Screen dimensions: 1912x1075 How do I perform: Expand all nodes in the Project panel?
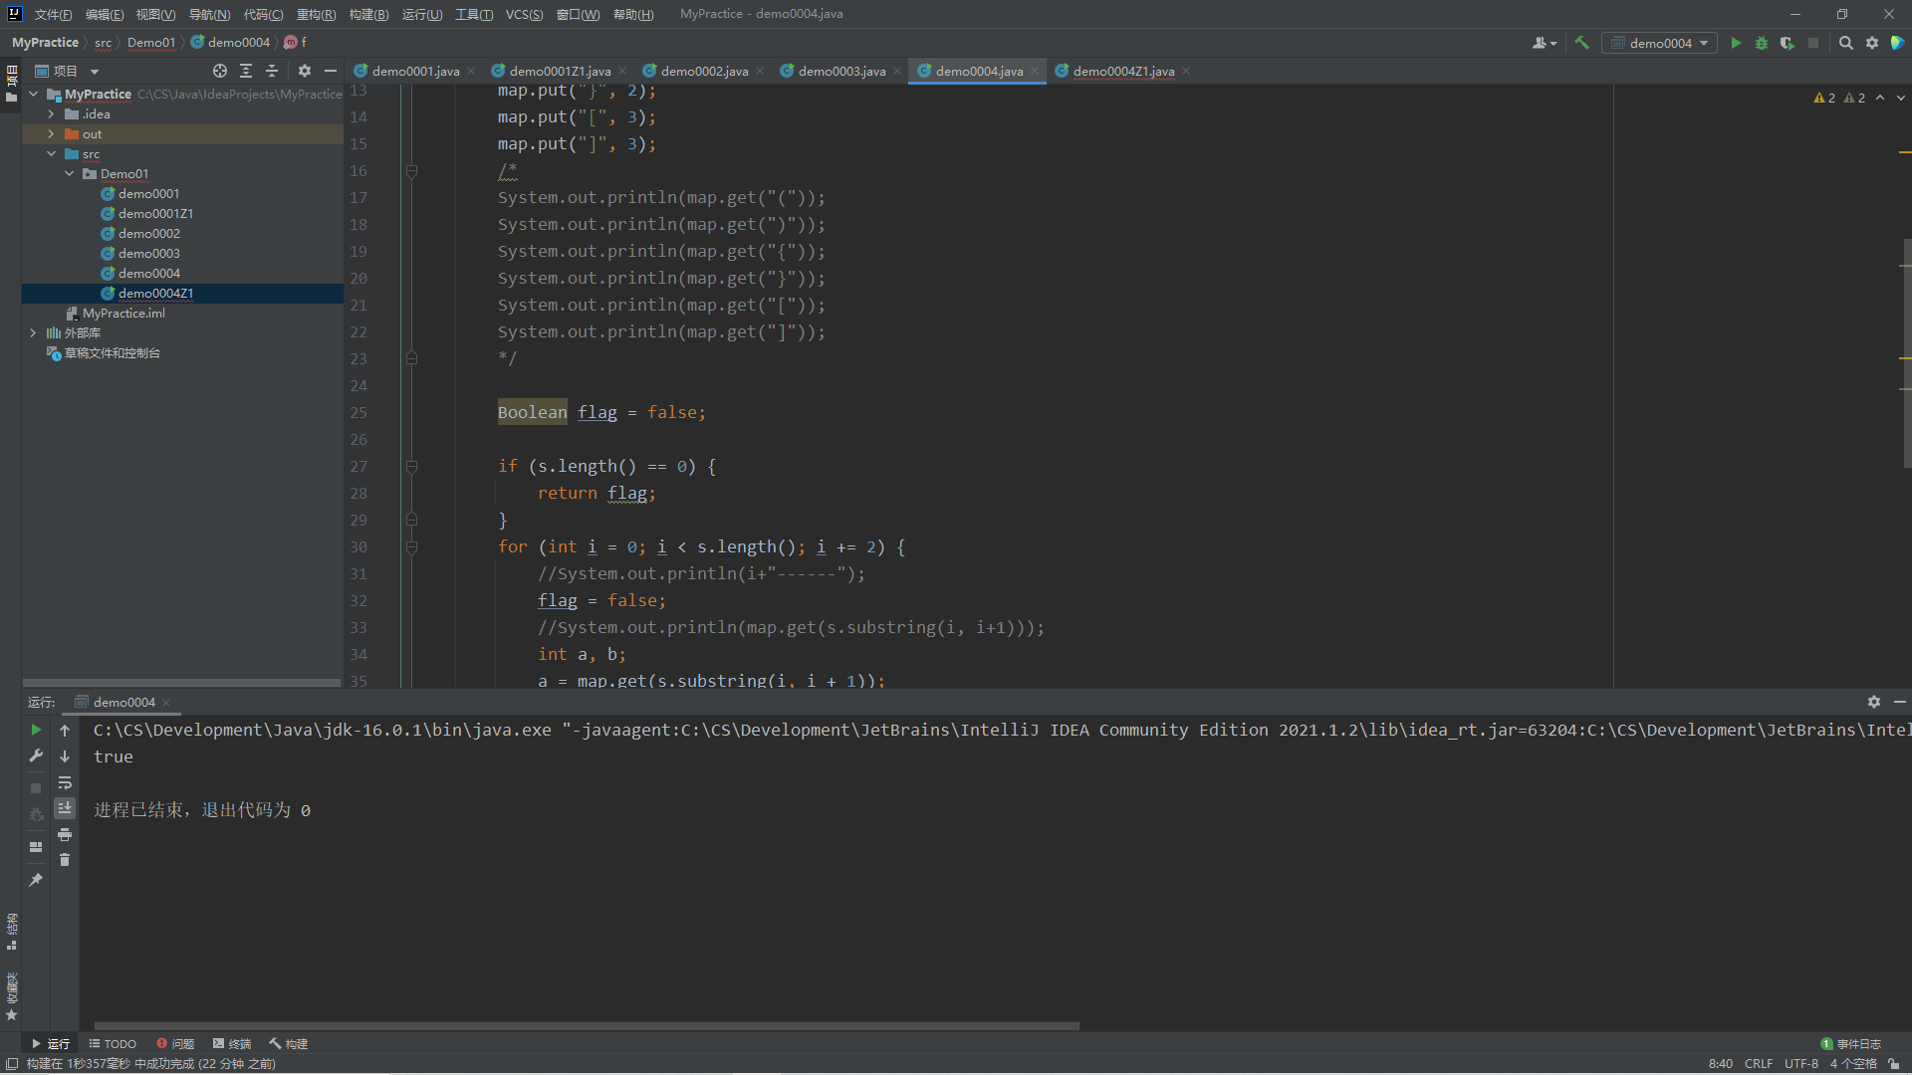point(246,71)
